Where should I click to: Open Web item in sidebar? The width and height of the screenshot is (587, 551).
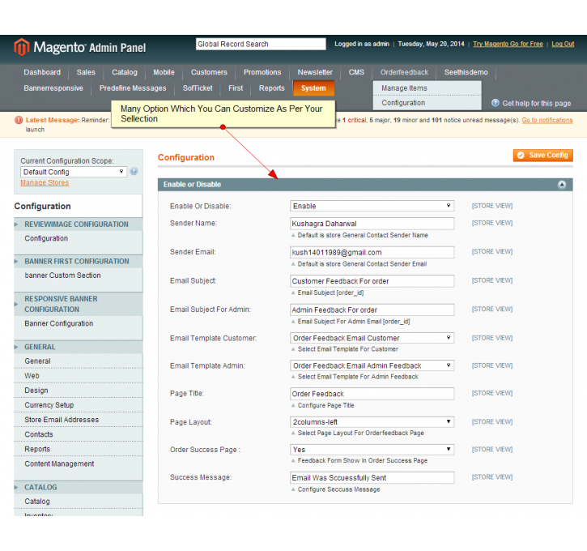pyautogui.click(x=32, y=376)
